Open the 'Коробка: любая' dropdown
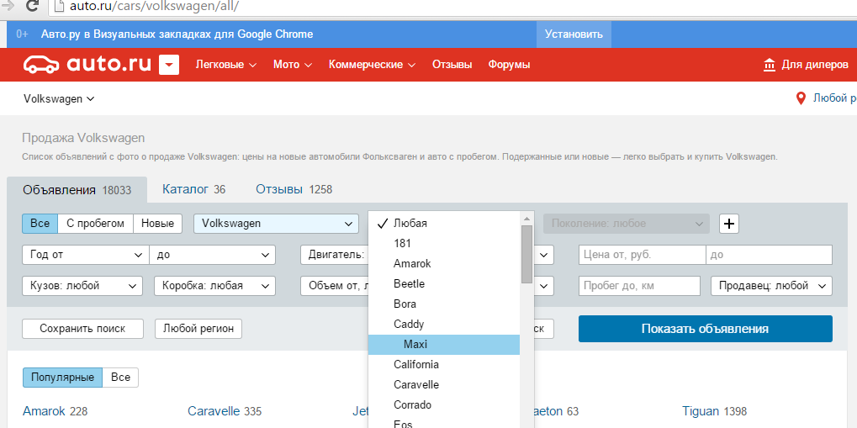Screen dimensions: 857x428 [x=214, y=286]
